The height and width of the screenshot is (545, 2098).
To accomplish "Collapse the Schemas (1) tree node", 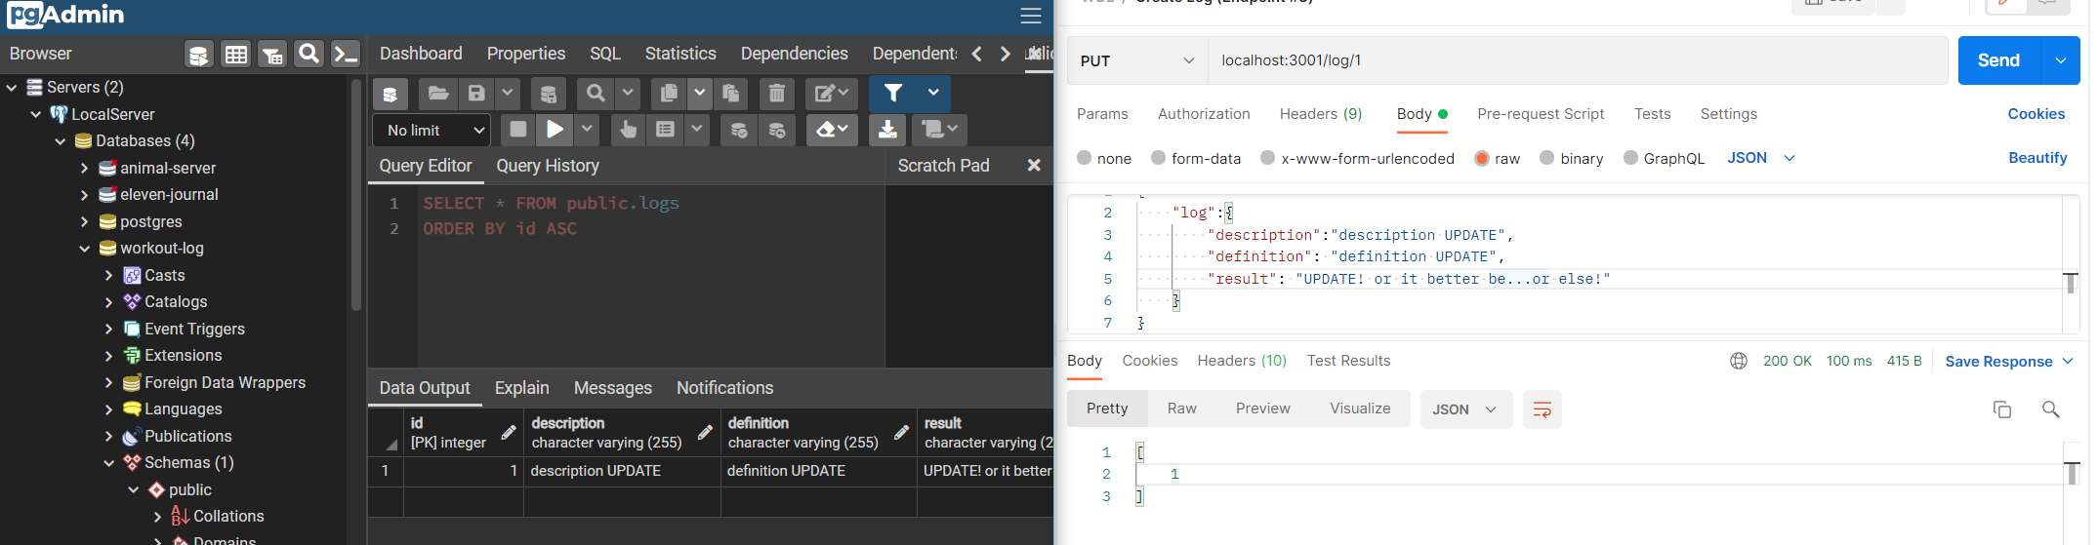I will 108,463.
